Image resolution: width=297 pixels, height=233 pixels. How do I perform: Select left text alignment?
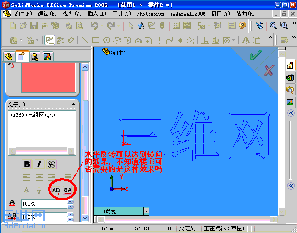point(27,178)
